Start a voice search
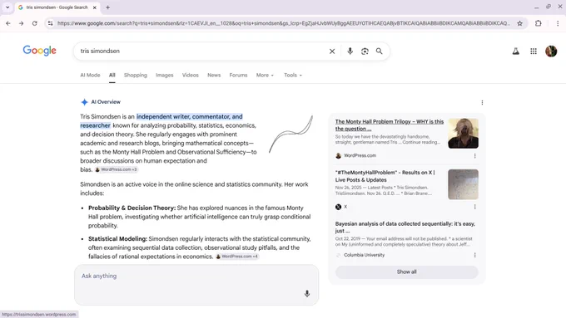This screenshot has height=318, width=566. [x=350, y=51]
